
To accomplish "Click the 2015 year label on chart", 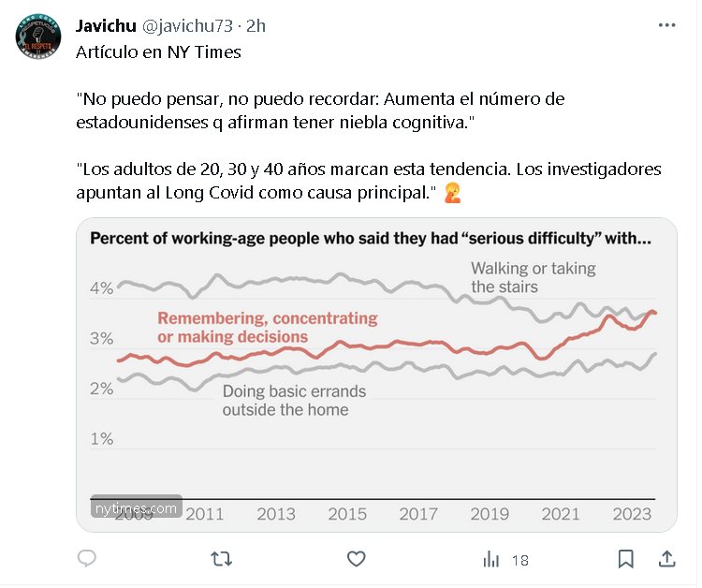I will pos(347,514).
